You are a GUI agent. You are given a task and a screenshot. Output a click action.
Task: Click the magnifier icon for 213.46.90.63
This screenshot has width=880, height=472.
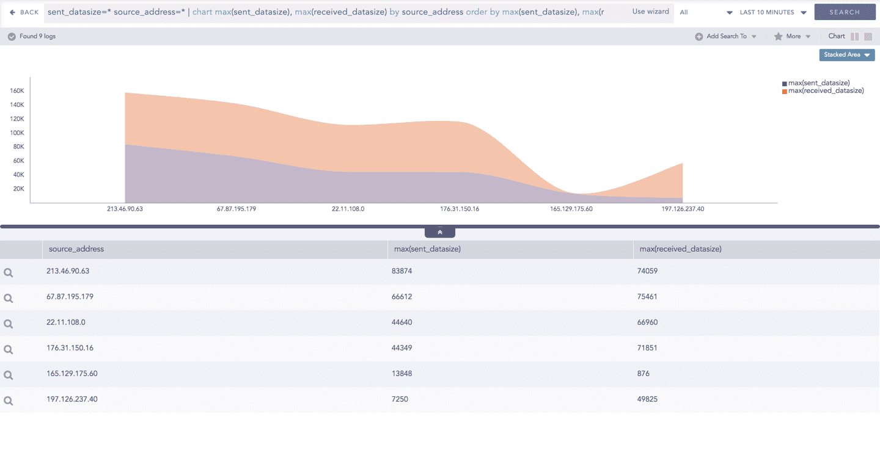coord(9,273)
